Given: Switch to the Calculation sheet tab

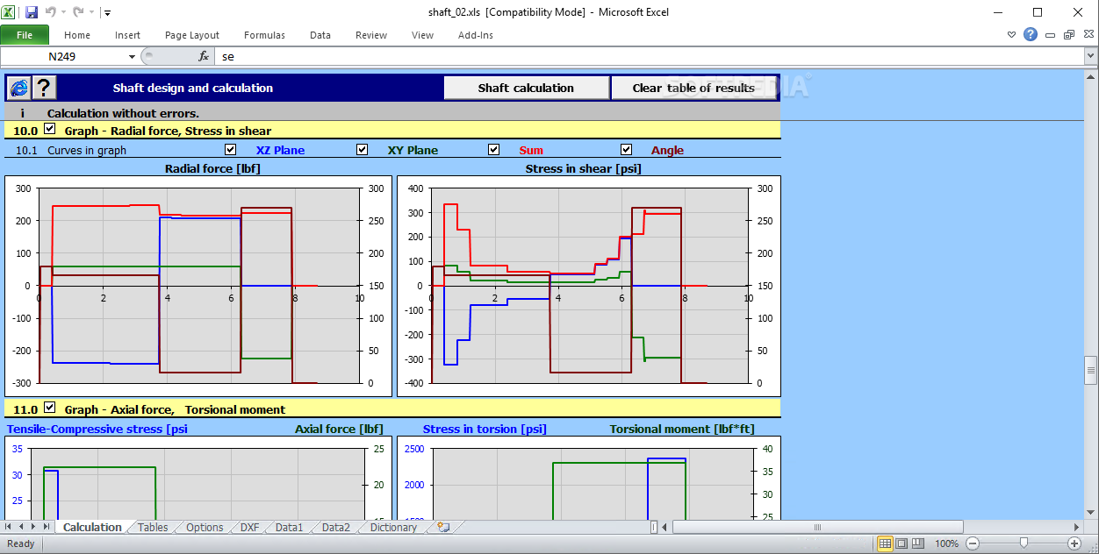Looking at the screenshot, I should [x=92, y=527].
